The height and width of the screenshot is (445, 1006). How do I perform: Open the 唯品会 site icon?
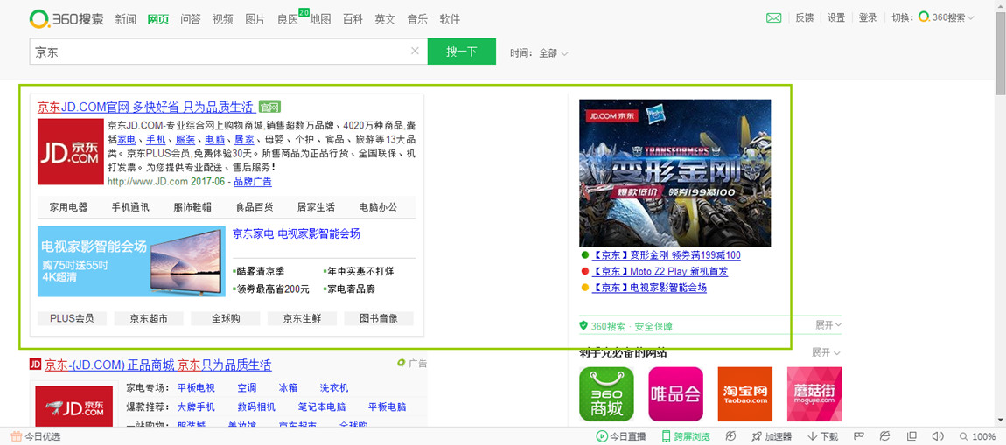tap(675, 393)
